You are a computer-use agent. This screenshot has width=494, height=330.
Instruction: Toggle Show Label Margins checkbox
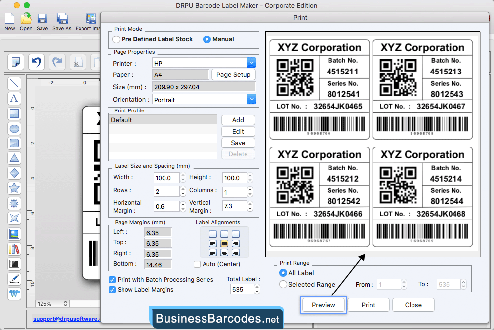(112, 290)
